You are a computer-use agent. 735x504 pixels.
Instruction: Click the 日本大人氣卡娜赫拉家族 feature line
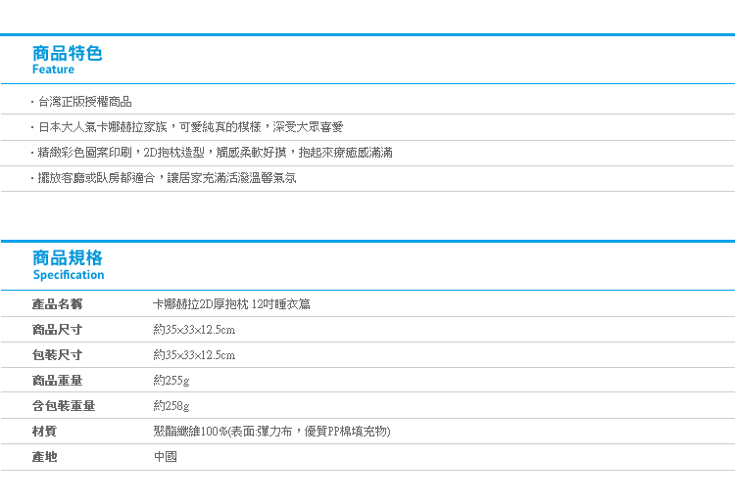(190, 127)
